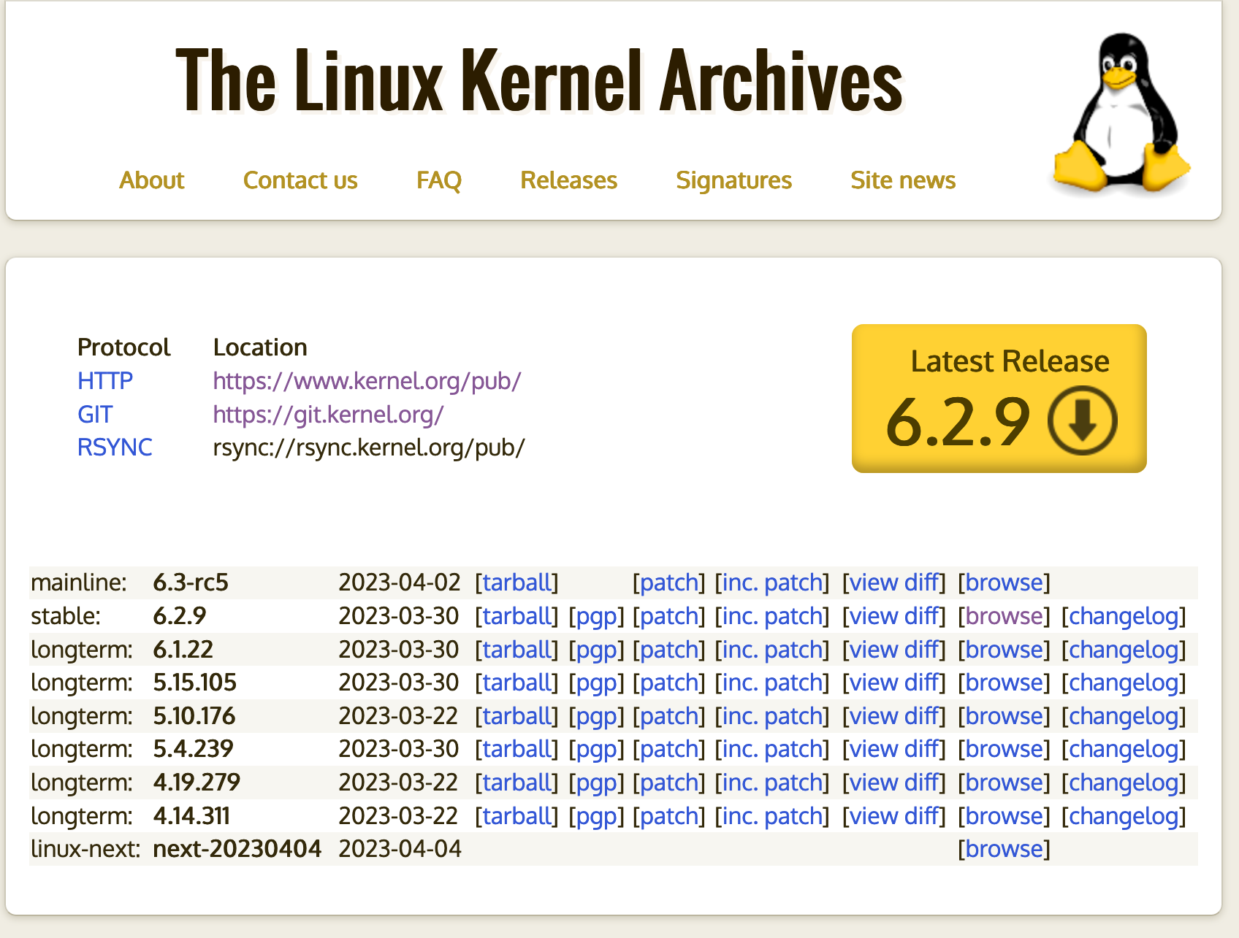Image resolution: width=1239 pixels, height=938 pixels.
Task: Click the stable: row label
Action: point(66,616)
